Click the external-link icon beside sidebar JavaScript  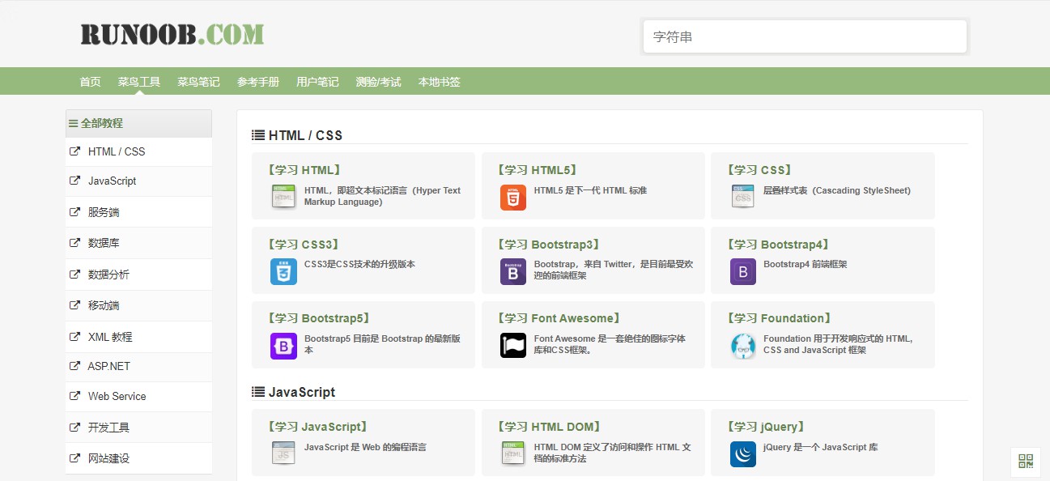75,181
